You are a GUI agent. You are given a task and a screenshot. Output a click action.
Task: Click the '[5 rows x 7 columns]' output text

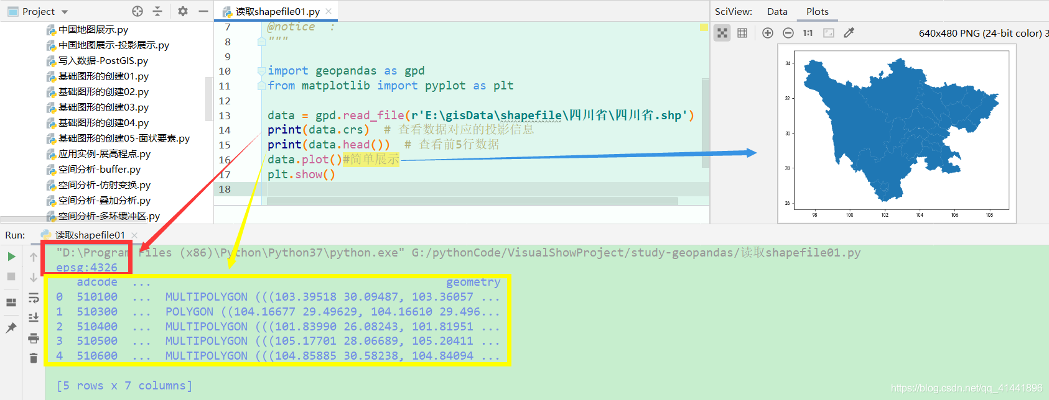124,386
